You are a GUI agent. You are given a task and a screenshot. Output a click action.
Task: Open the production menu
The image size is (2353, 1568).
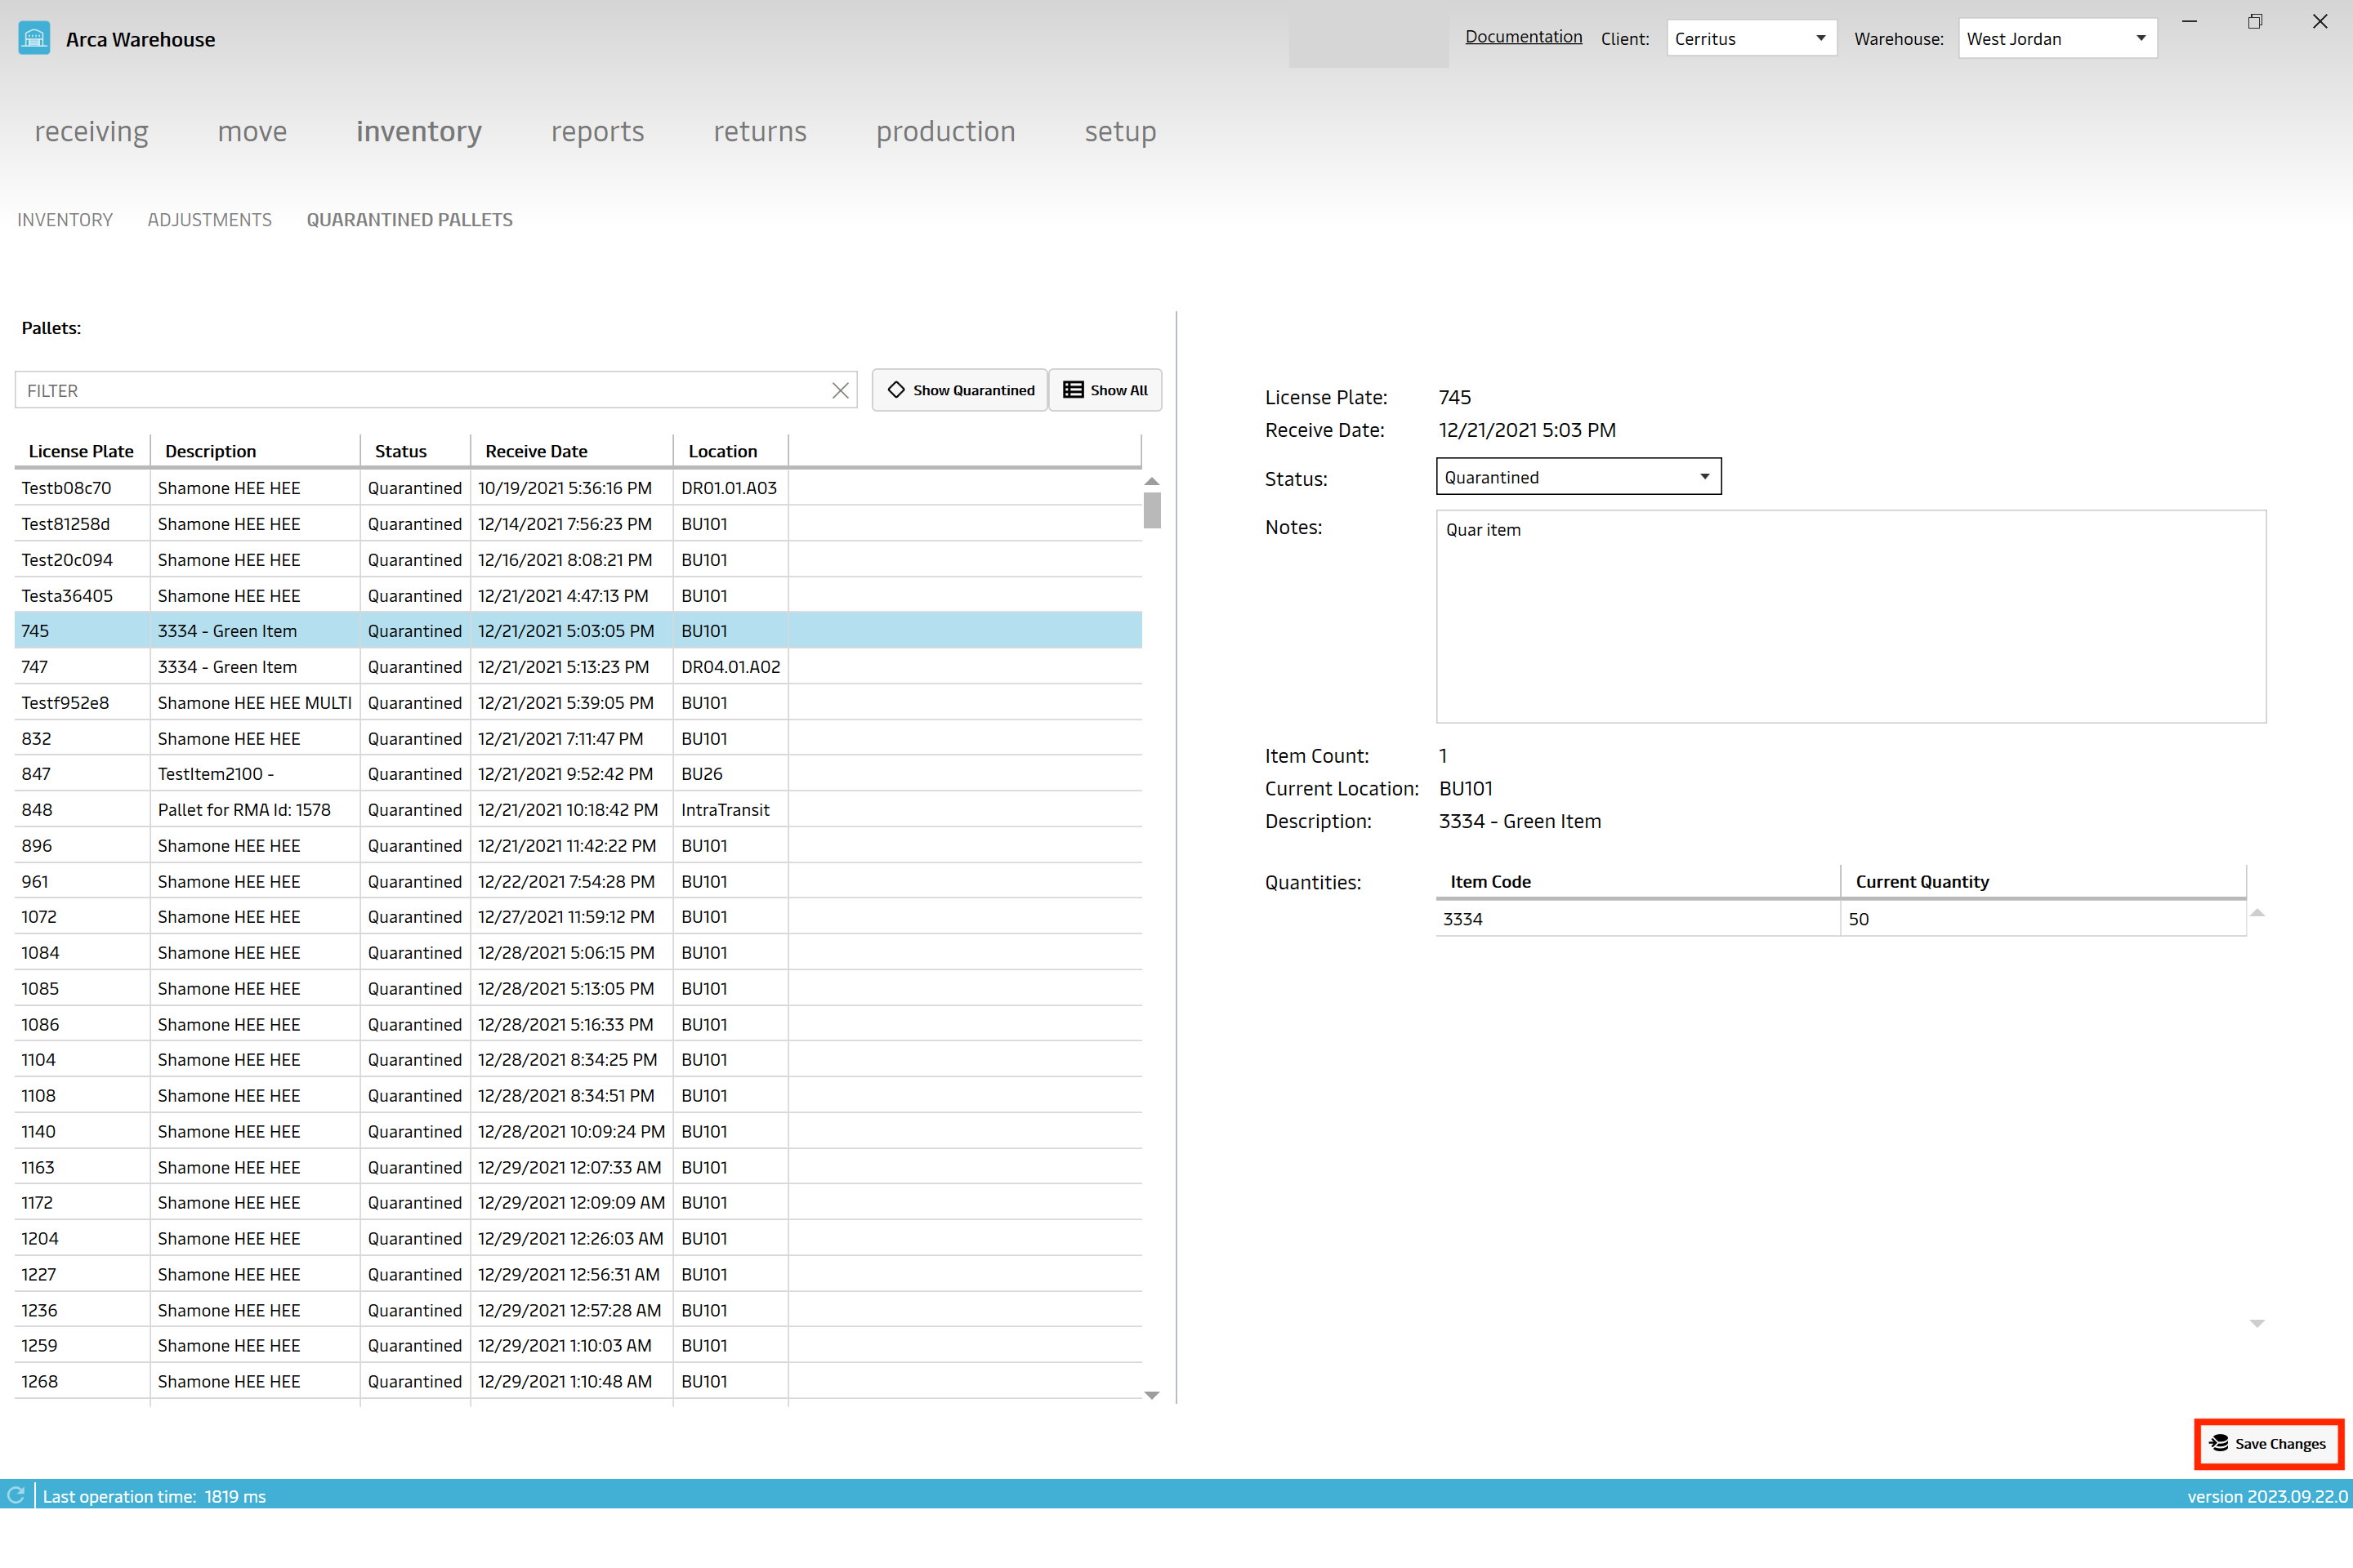(945, 131)
